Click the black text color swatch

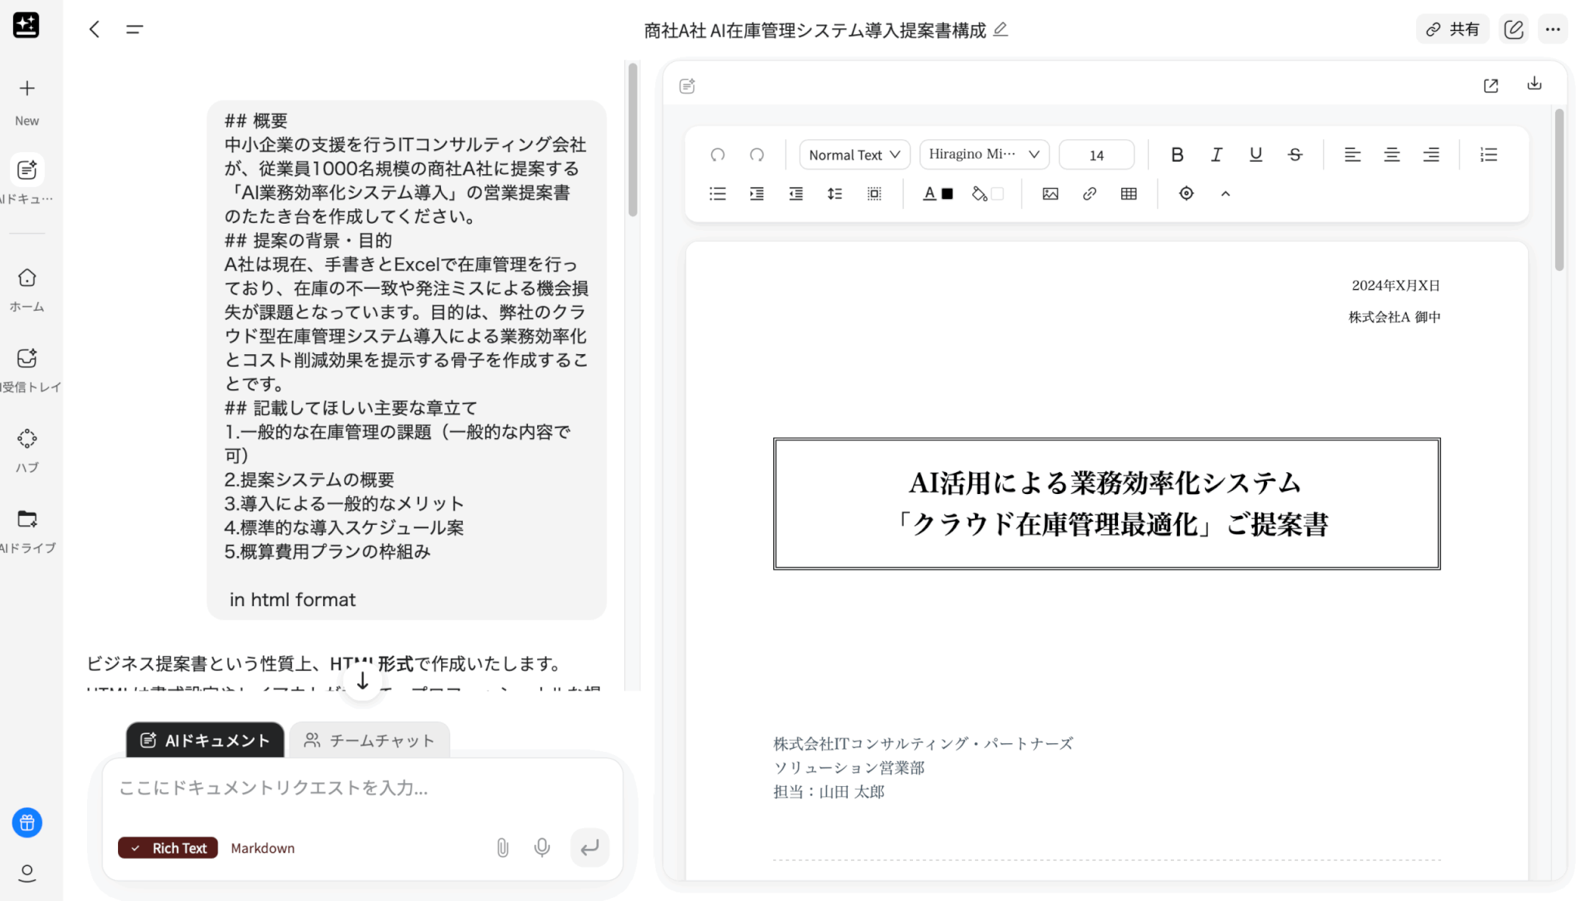pos(947,194)
